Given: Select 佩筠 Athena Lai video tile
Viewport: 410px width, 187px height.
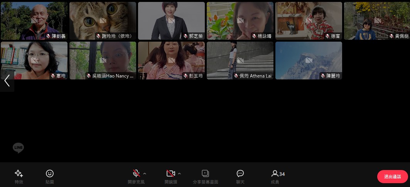Looking at the screenshot, I should 240,61.
